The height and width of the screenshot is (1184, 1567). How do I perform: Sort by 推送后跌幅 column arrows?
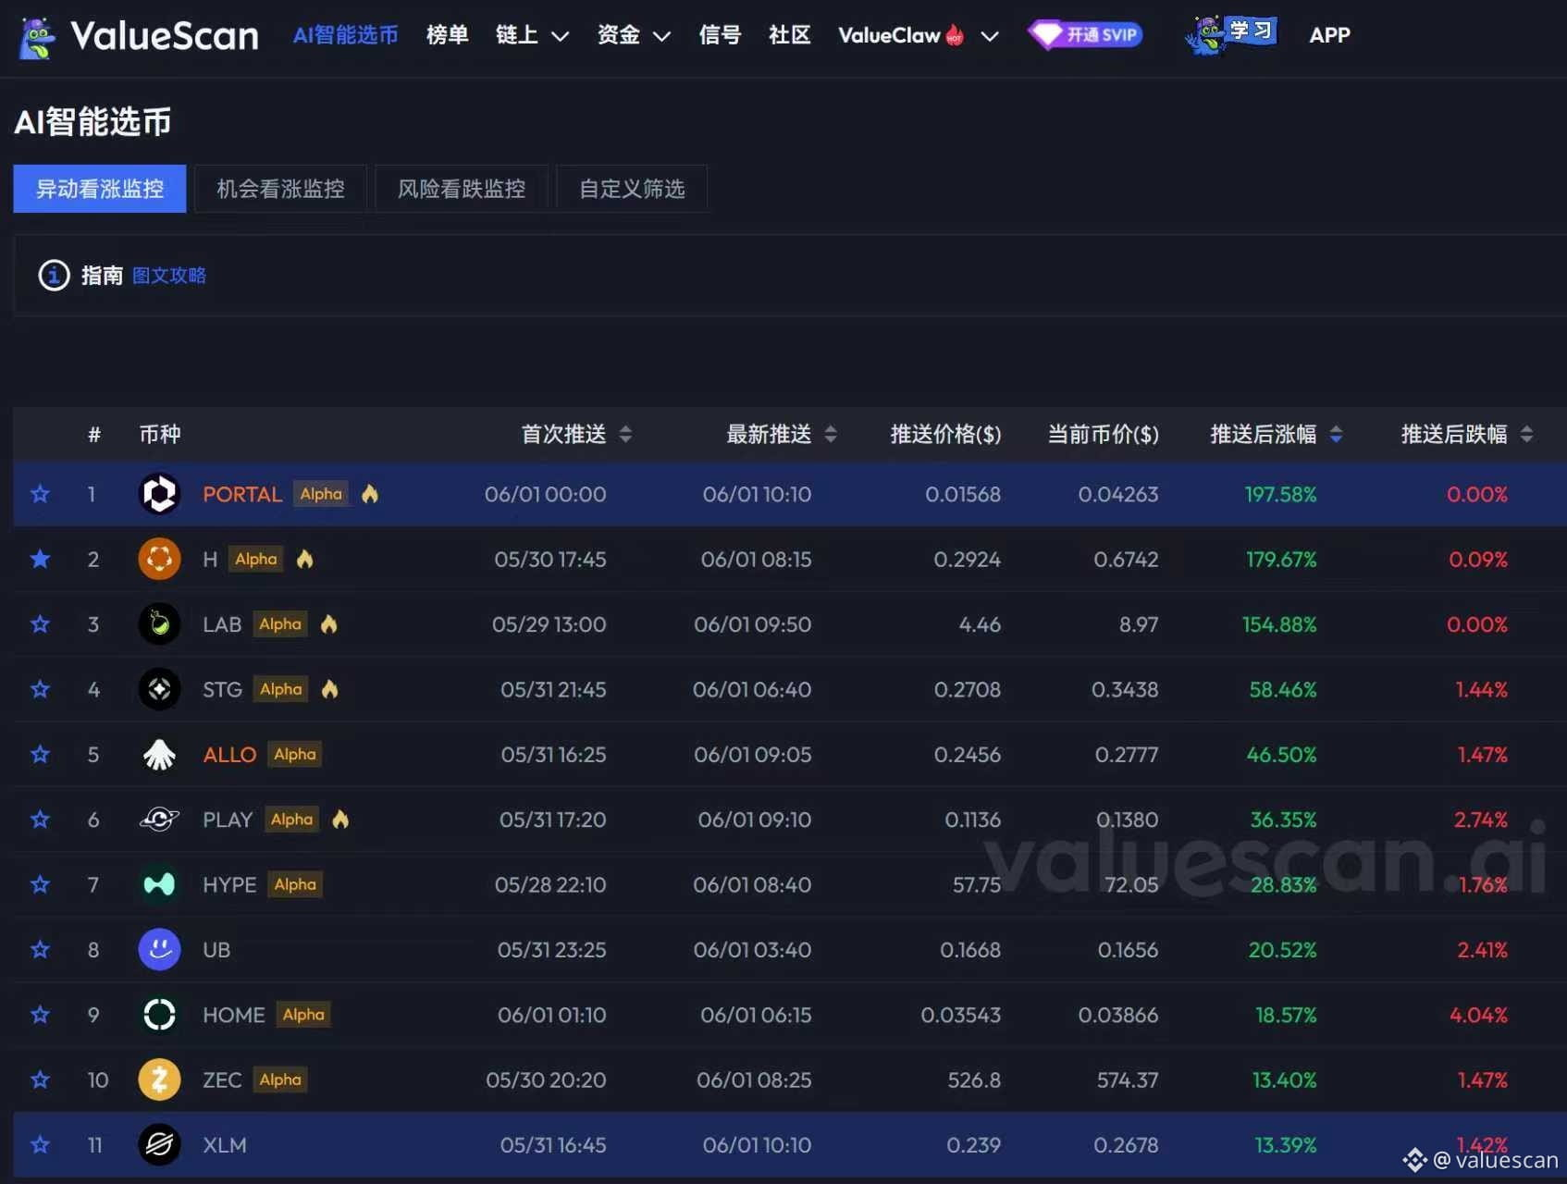[1526, 434]
